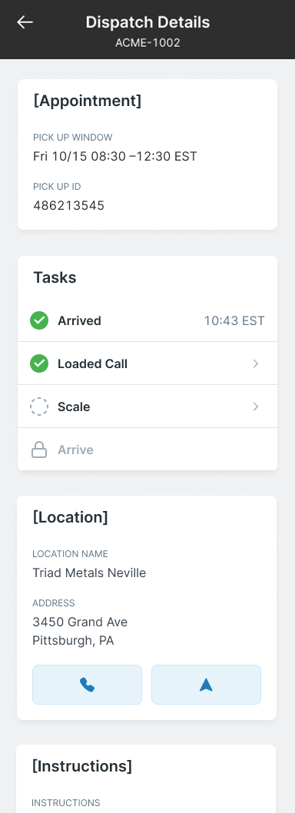Tap pick up ID 486213545
Screen dimensions: 295x813
[69, 205]
